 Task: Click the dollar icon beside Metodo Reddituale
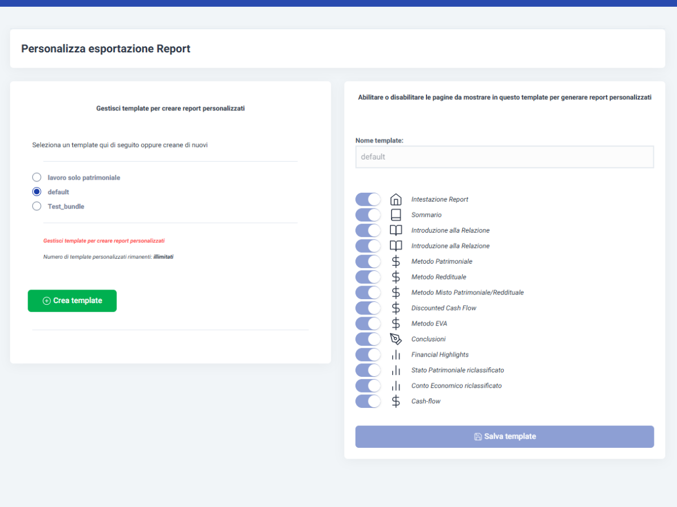pos(396,277)
